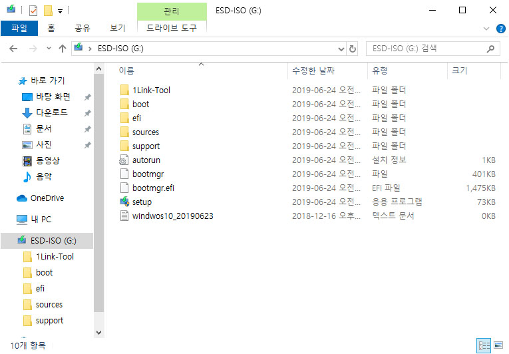Screen dimensions: 509x354
Task: Switch to the details view layout
Action: pos(484,345)
